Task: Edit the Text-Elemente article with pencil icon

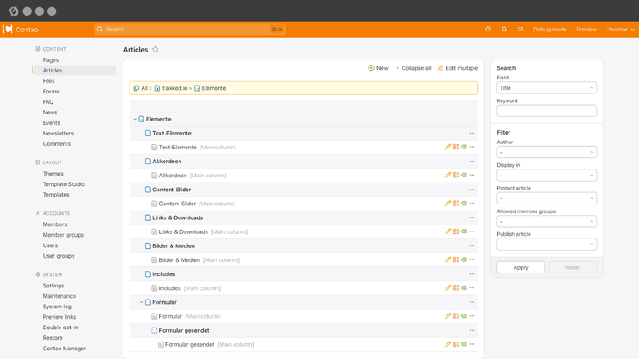Action: [x=448, y=147]
